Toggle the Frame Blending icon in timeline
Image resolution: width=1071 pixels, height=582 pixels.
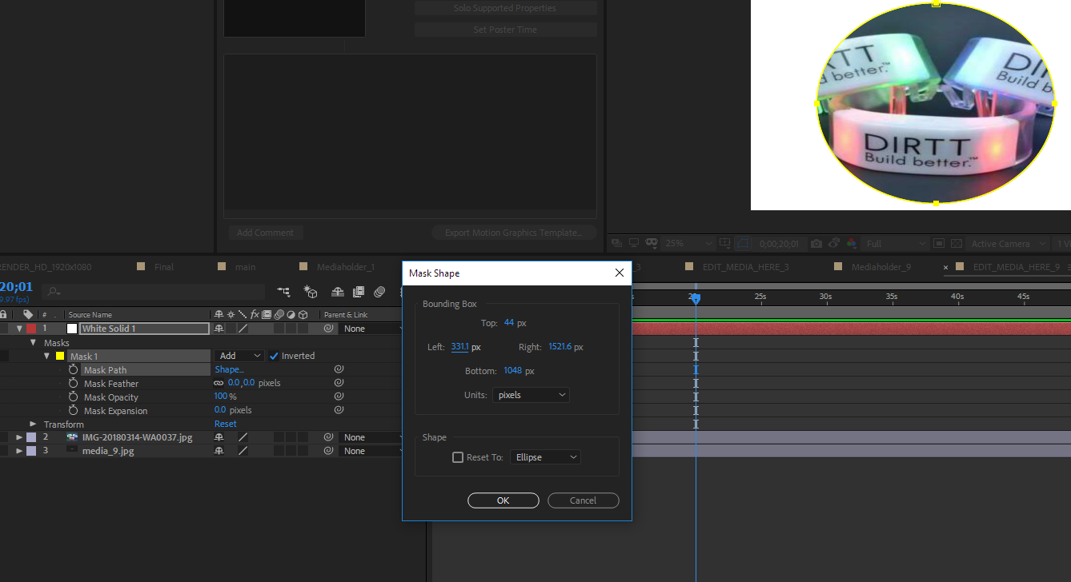[x=359, y=293]
